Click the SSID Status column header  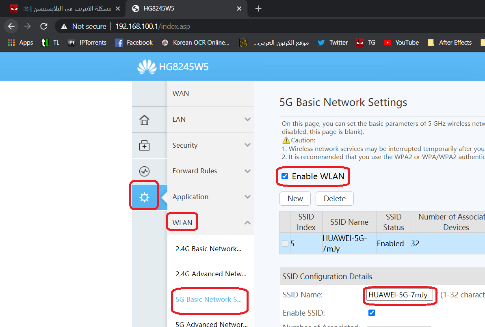394,222
